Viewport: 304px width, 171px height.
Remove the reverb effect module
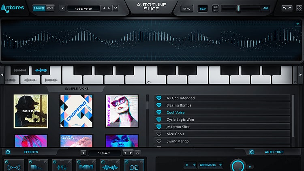coord(142,162)
